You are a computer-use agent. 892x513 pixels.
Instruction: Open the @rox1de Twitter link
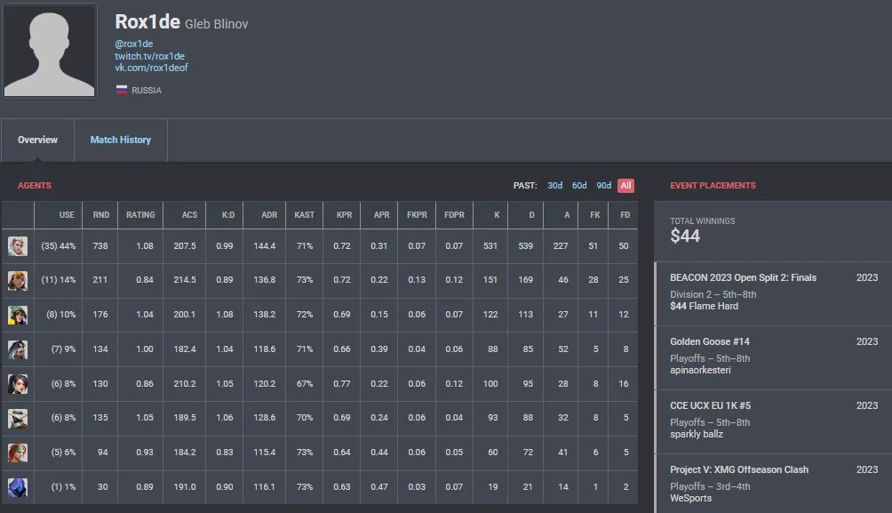pos(133,44)
